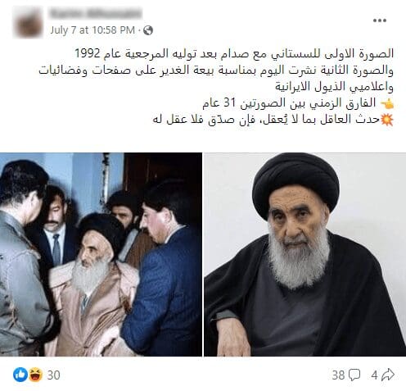
Task: Click the share arrow icon
Action: 387,375
